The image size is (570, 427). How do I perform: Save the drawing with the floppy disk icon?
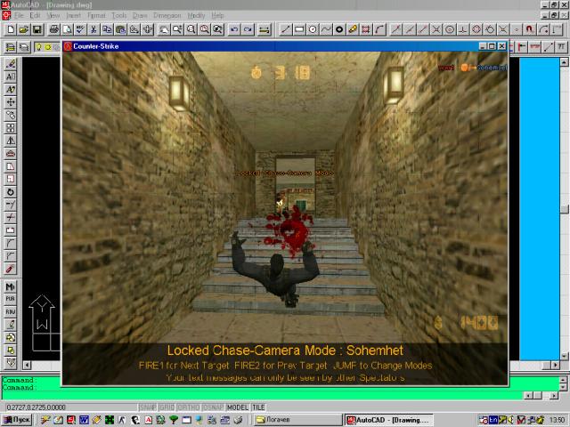click(37, 29)
